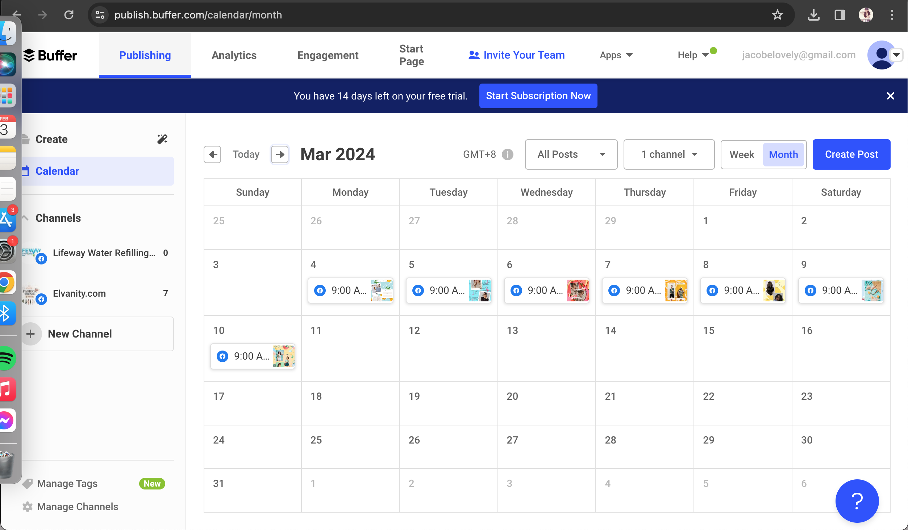Click the magic wand icon beside Create
The image size is (908, 530).
click(162, 139)
